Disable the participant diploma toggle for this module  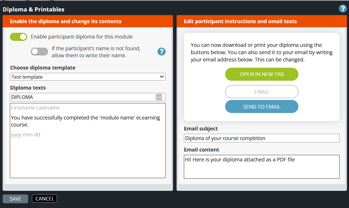tap(19, 37)
